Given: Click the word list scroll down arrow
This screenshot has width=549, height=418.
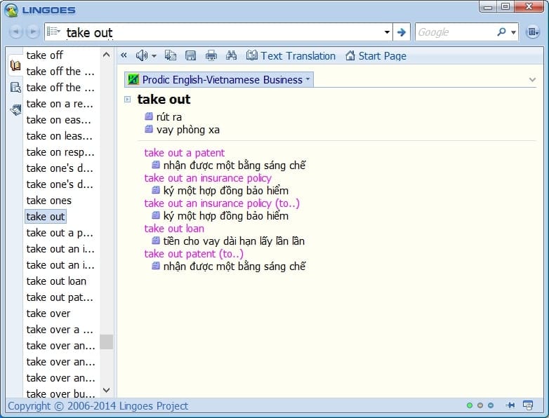Looking at the screenshot, I should [107, 390].
